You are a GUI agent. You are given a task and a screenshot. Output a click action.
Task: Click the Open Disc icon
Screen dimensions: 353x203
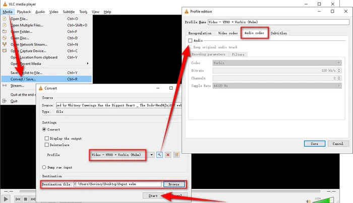[5, 38]
